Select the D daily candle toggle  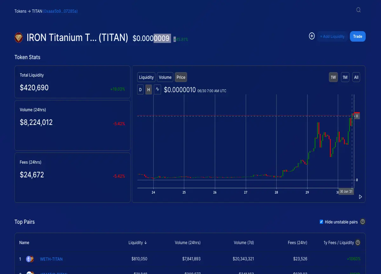pos(140,90)
